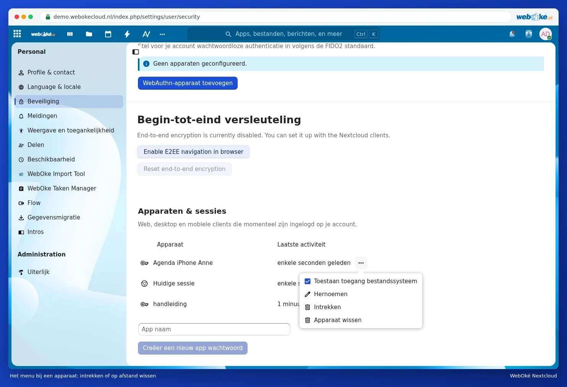This screenshot has width=567, height=387.
Task: Select Beveiliging in the sidebar
Action: (x=69, y=102)
